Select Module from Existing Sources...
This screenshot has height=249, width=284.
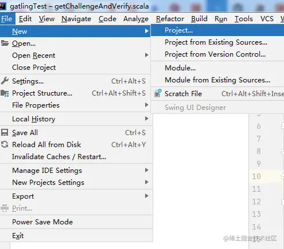pos(217,80)
